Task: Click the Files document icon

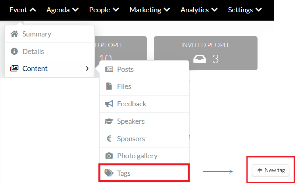Action: point(109,86)
